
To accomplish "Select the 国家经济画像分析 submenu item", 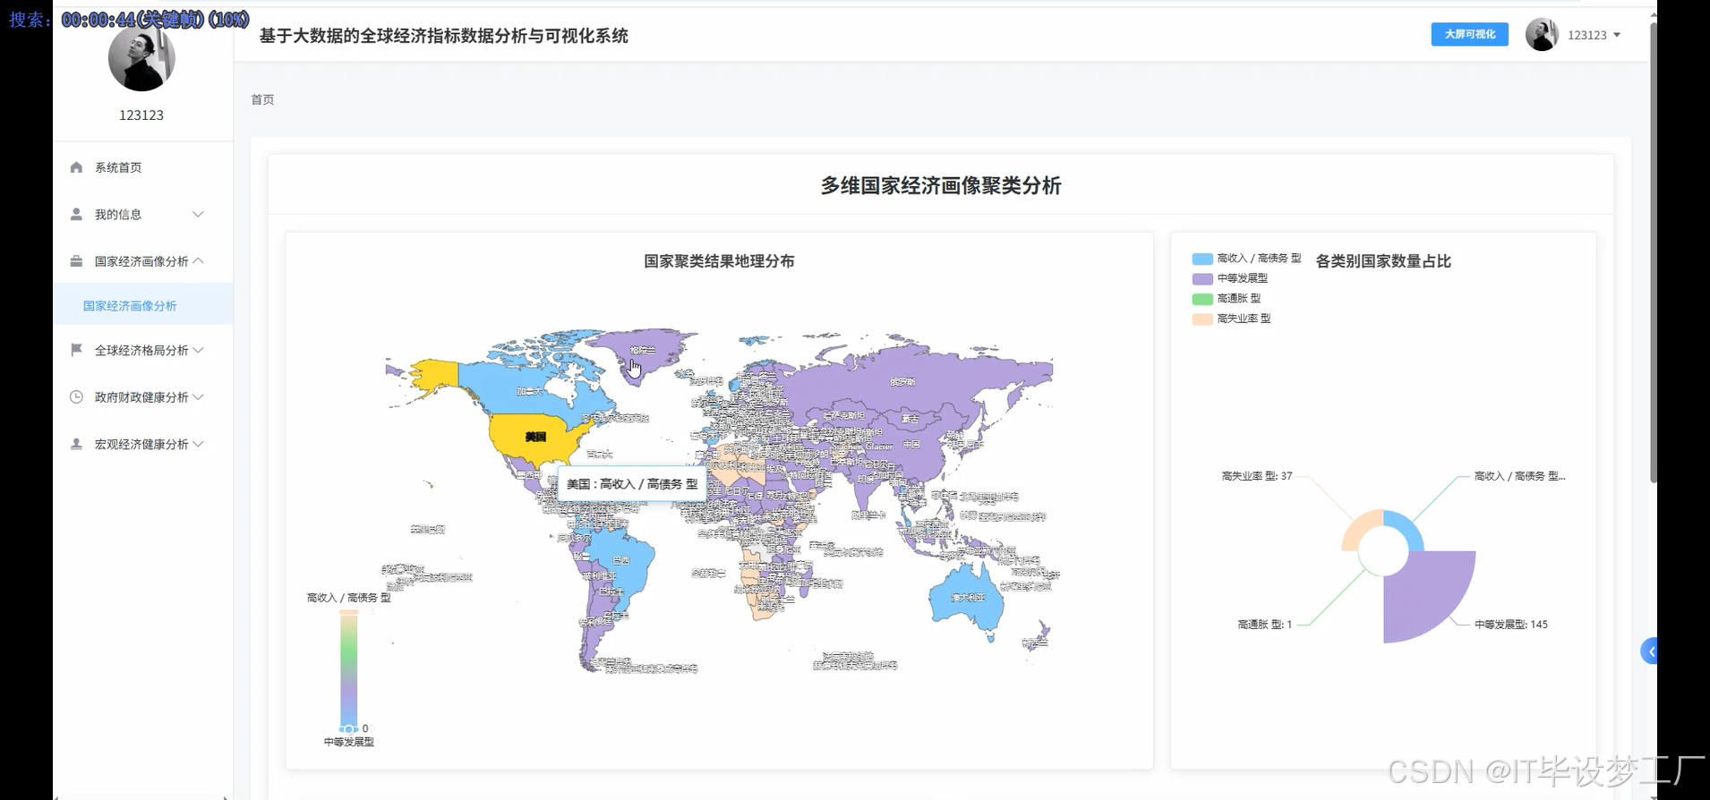I will click(x=143, y=305).
